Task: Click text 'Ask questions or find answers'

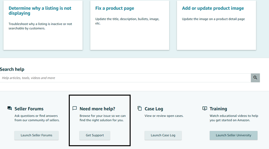Action: click(36, 116)
